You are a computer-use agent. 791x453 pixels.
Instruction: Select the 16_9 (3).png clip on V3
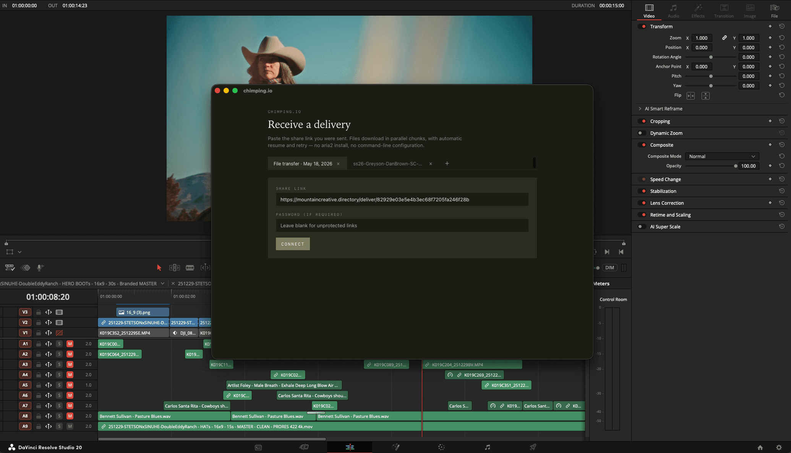pyautogui.click(x=143, y=312)
